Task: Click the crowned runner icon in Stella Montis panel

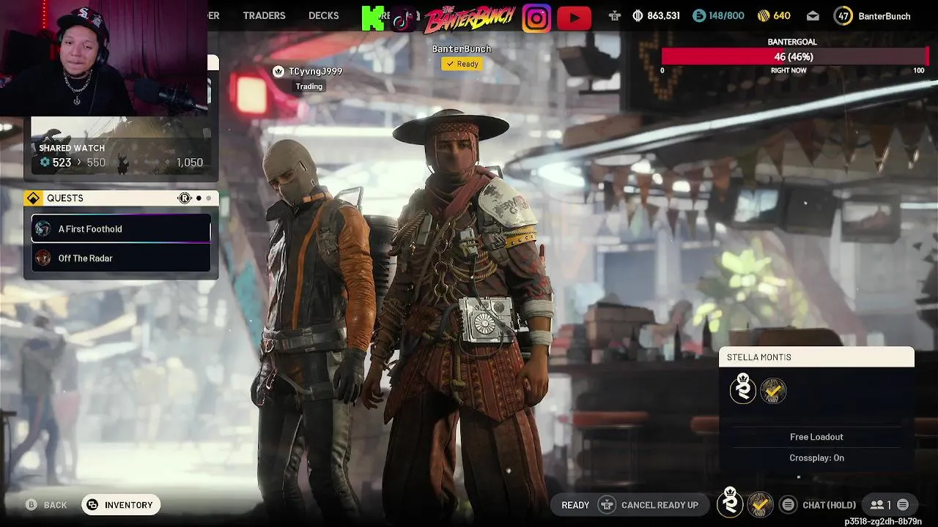Action: click(743, 389)
